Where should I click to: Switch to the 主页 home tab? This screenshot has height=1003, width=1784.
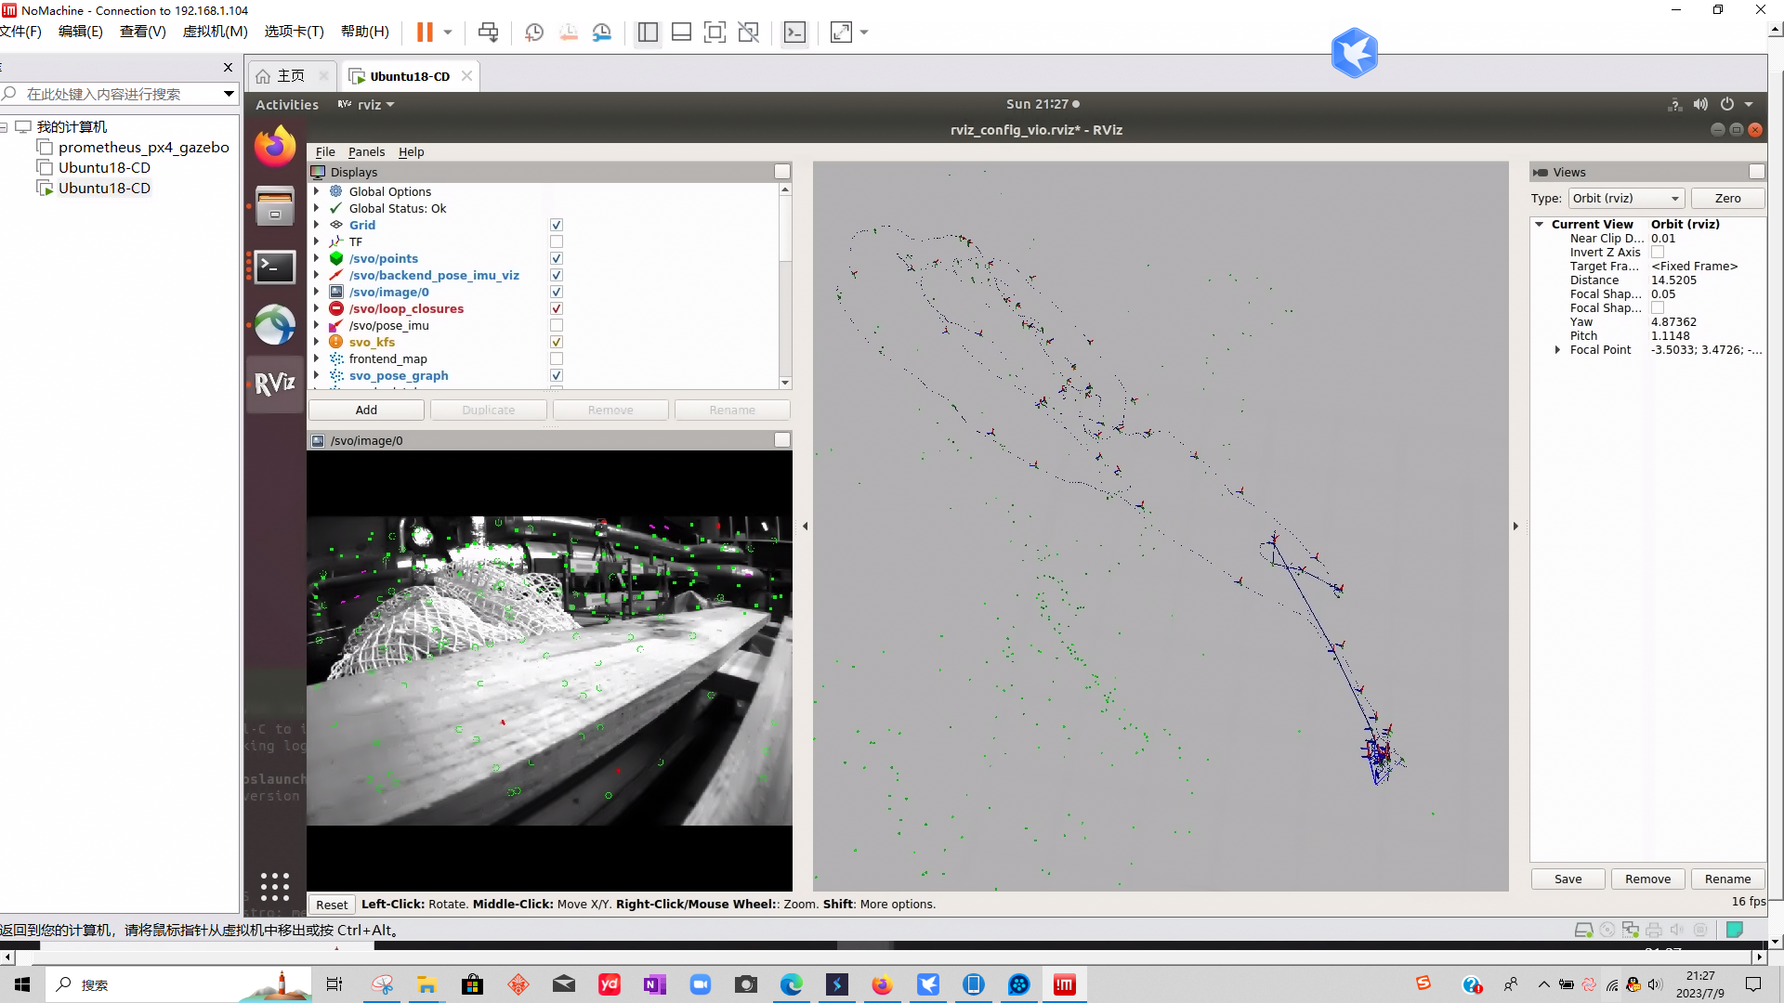pyautogui.click(x=290, y=76)
